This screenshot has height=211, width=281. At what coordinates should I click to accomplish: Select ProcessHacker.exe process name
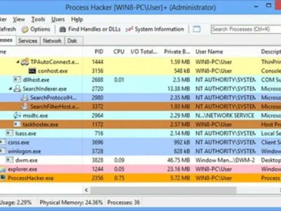(x=31, y=178)
